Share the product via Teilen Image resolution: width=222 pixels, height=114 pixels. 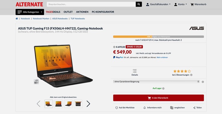click(x=197, y=108)
